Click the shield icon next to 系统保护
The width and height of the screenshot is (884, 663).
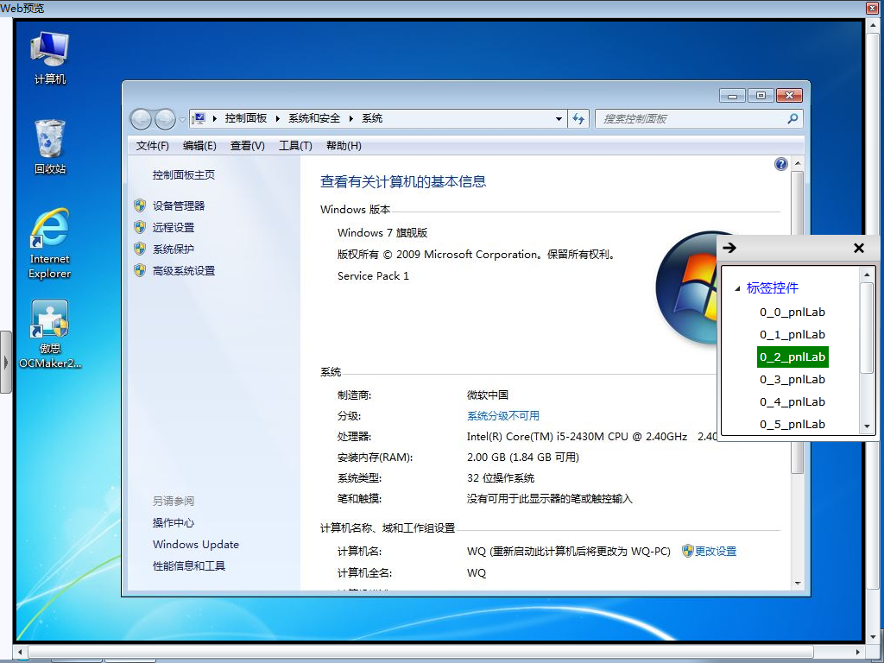[140, 249]
